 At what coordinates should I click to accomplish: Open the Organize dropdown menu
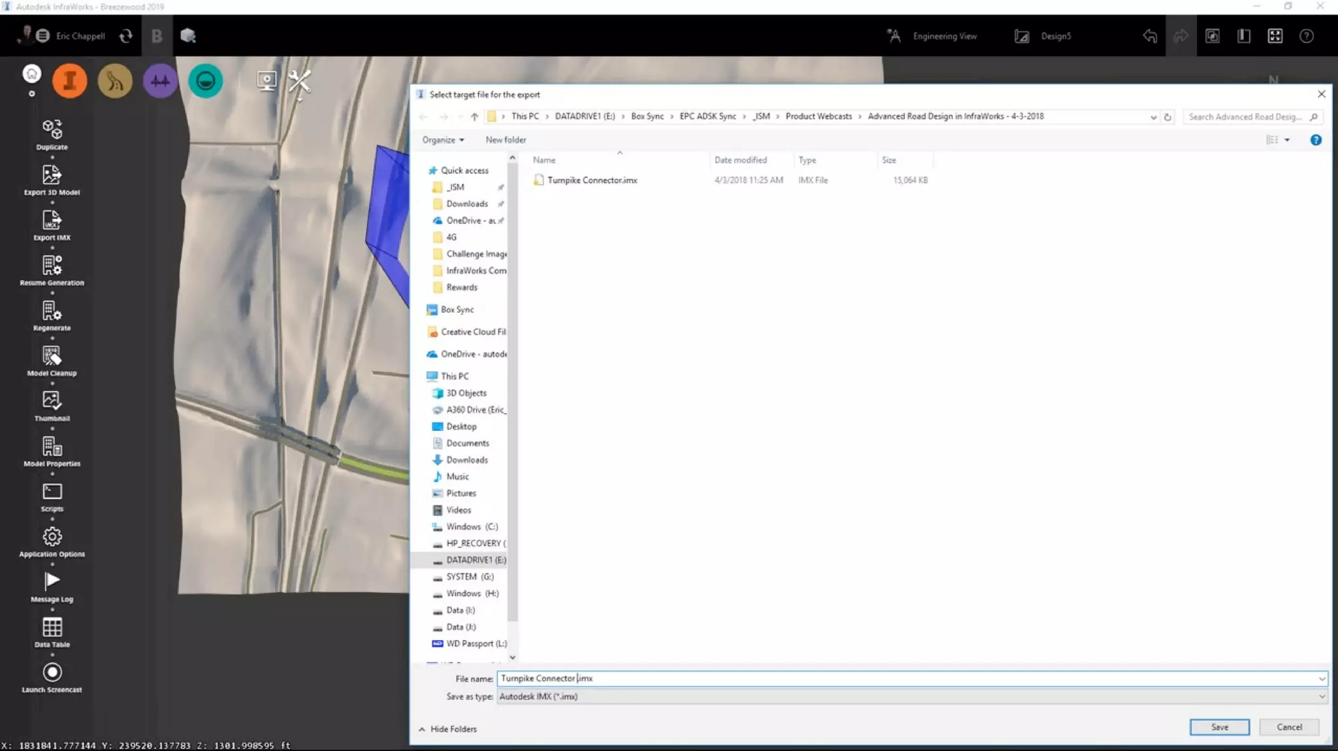point(442,140)
